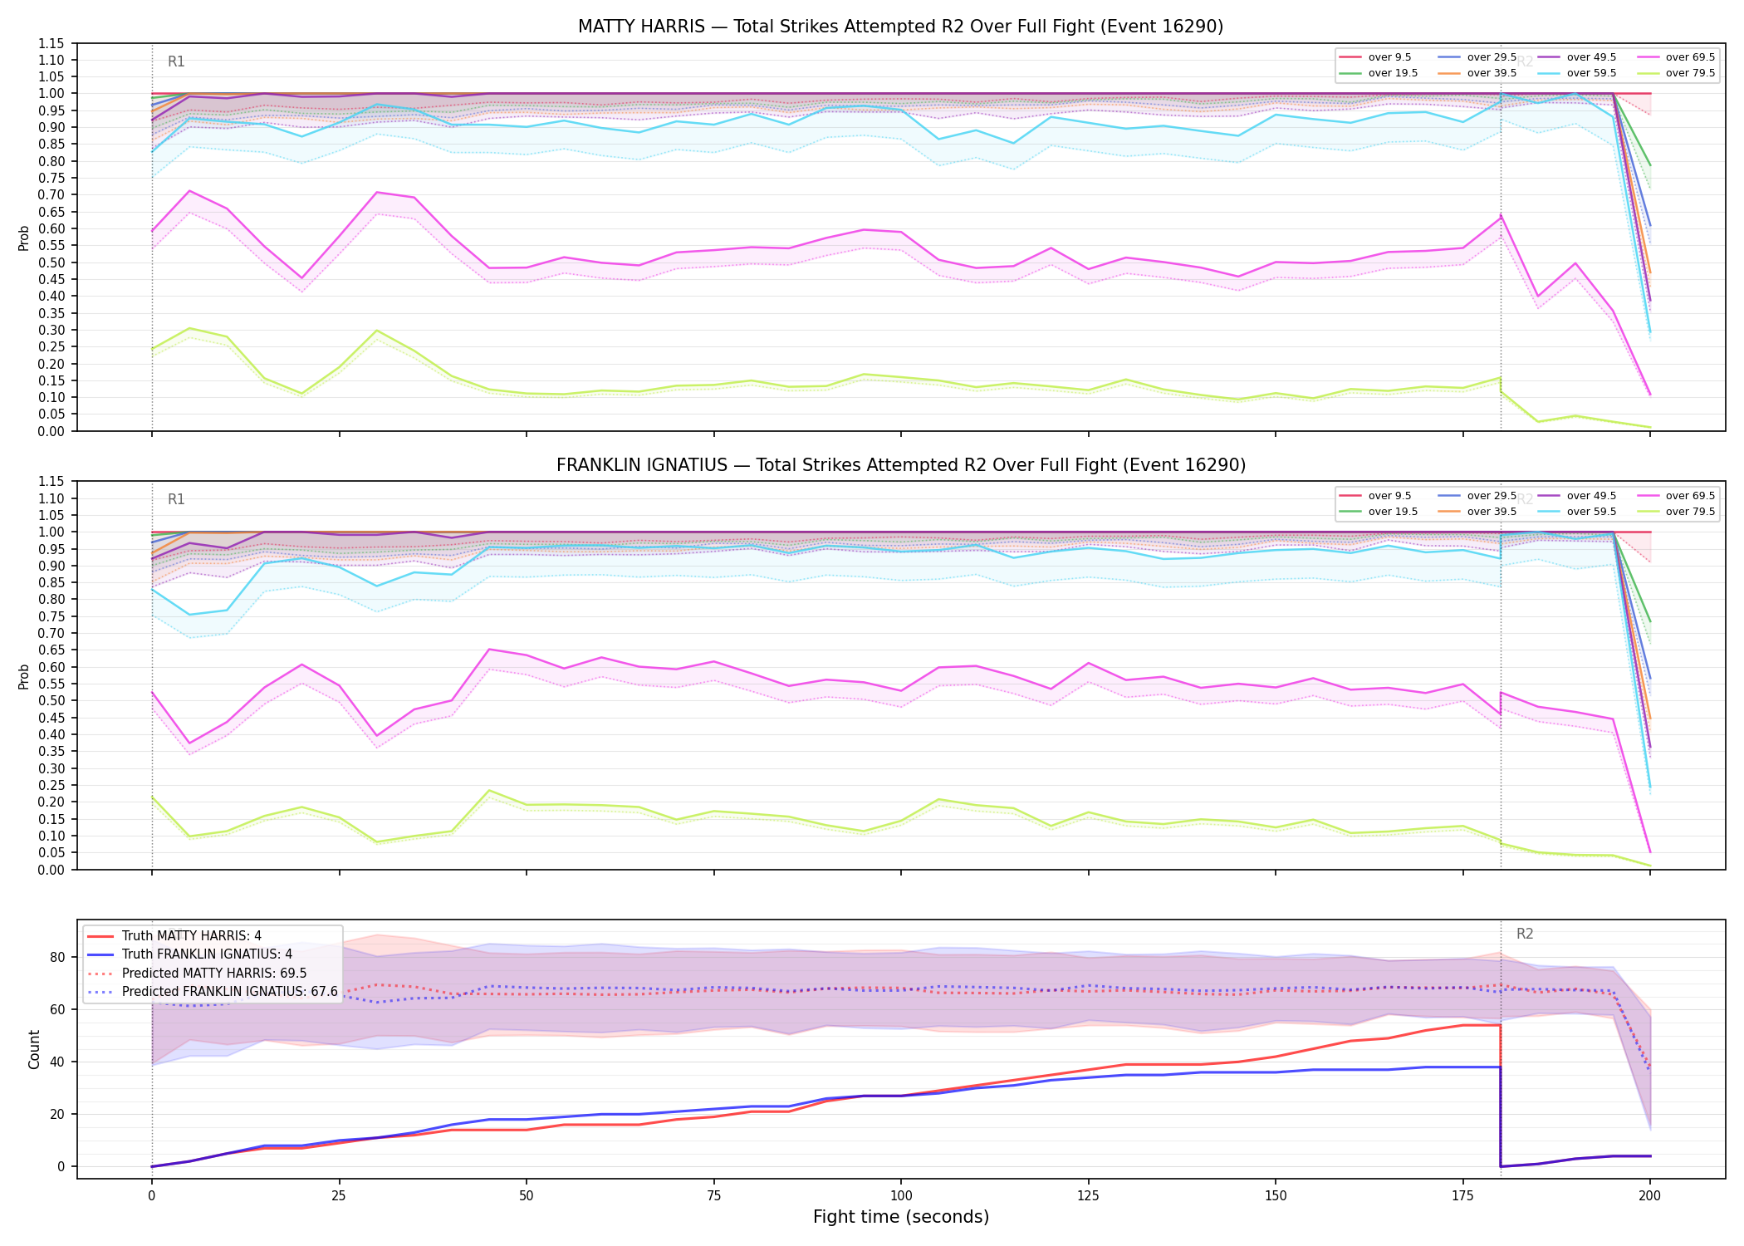This screenshot has width=1744, height=1246.
Task: Click 0.50 tick on MATTY HARRIS Prob axis
Action: [x=51, y=262]
